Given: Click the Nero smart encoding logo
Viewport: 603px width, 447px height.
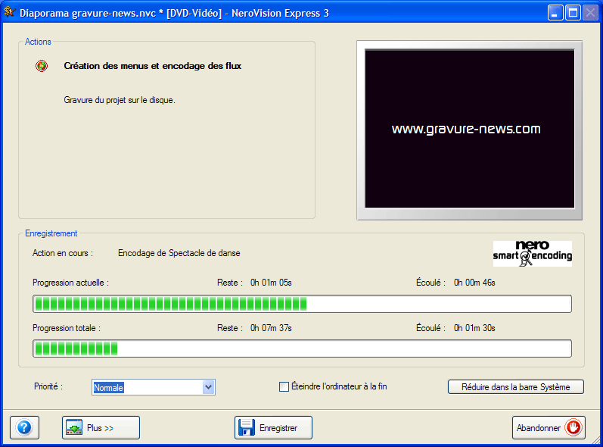Looking at the screenshot, I should pyautogui.click(x=532, y=253).
